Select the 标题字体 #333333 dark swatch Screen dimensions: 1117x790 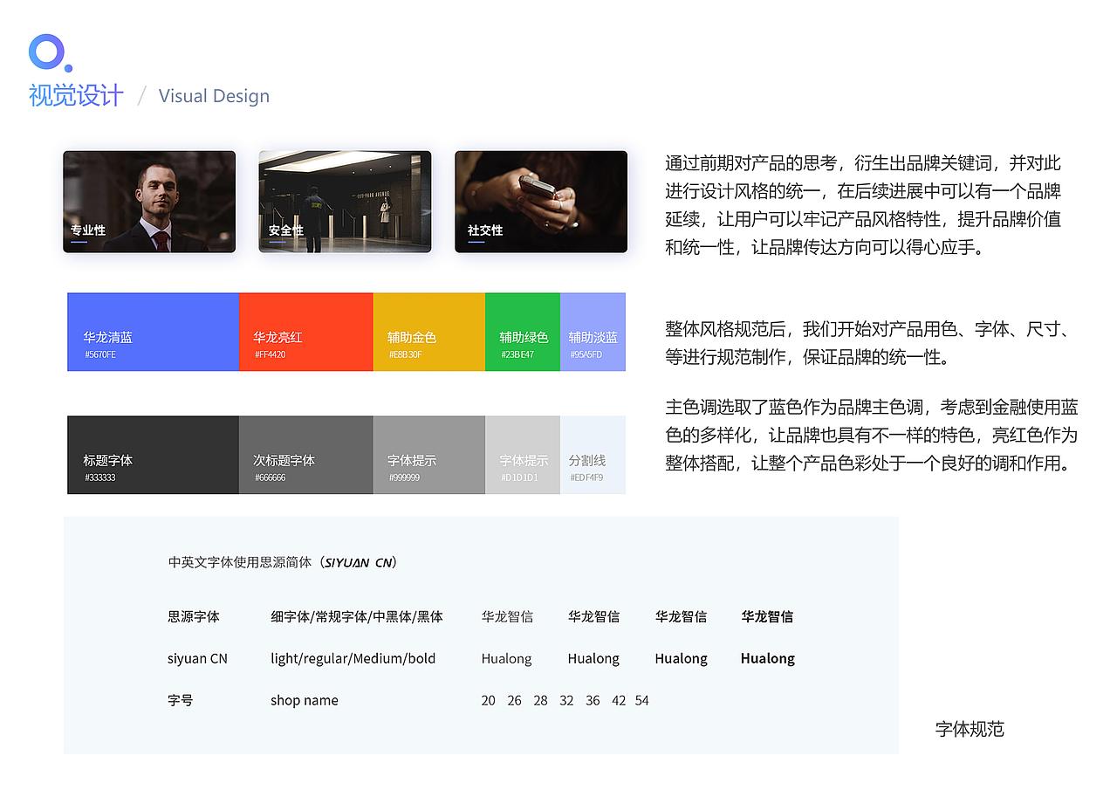click(x=153, y=455)
